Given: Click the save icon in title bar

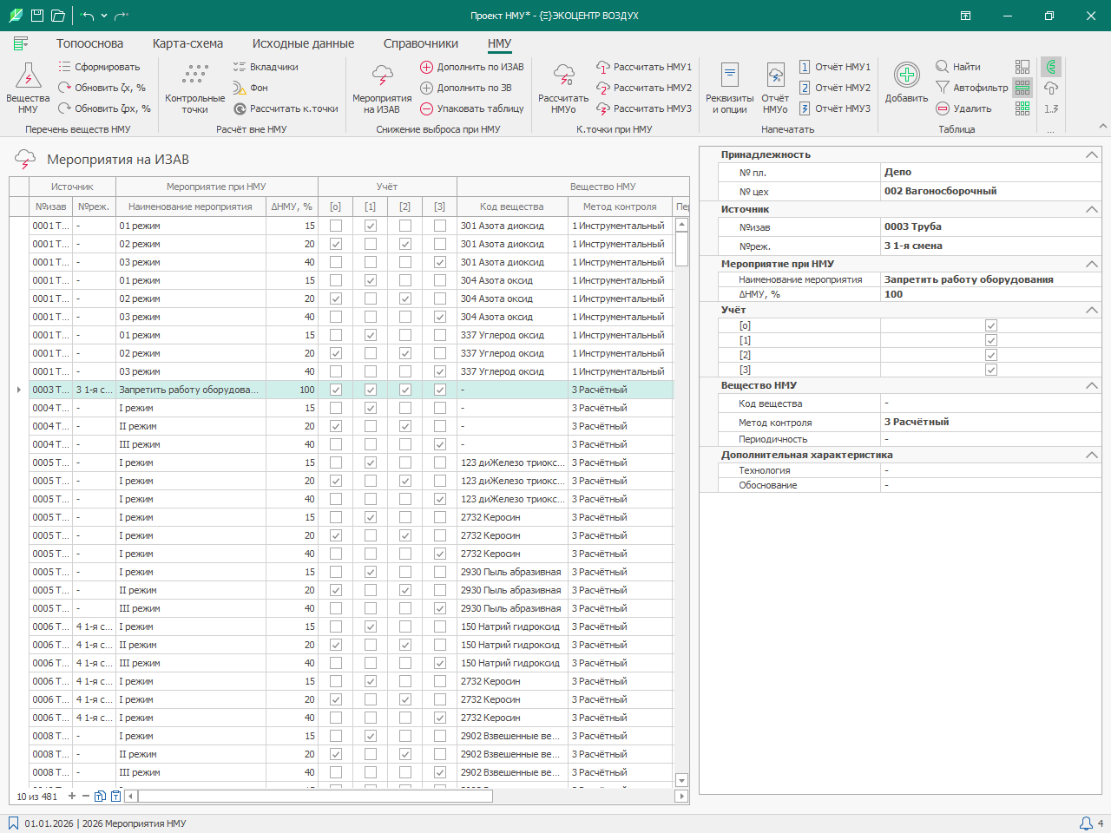Looking at the screenshot, I should [37, 16].
